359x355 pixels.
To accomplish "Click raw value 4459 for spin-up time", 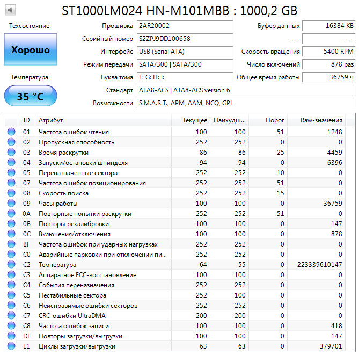I will point(334,152).
